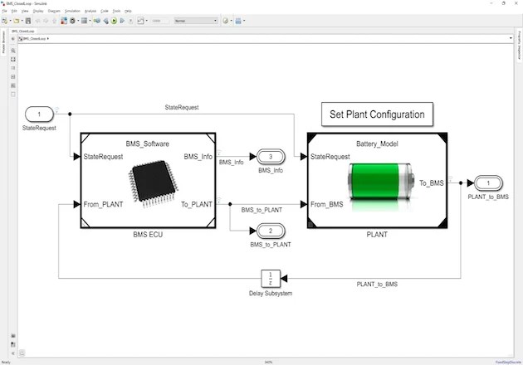523x365 pixels.
Task: Select the StateRequest inport block
Action: (39, 114)
